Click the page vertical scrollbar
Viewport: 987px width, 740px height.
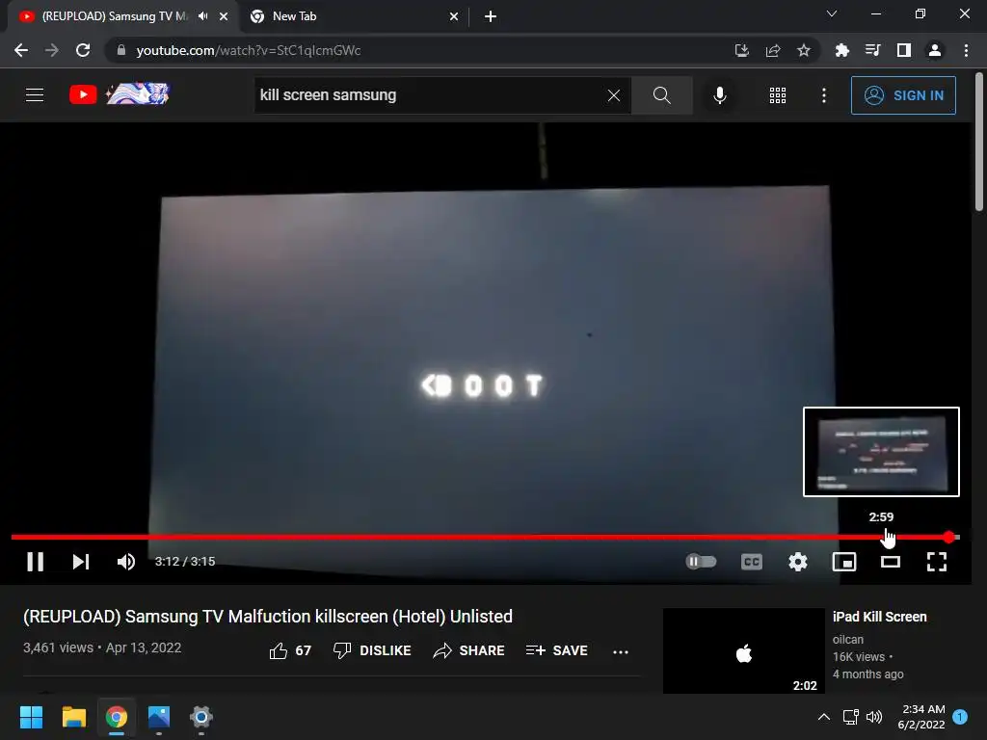[x=979, y=144]
